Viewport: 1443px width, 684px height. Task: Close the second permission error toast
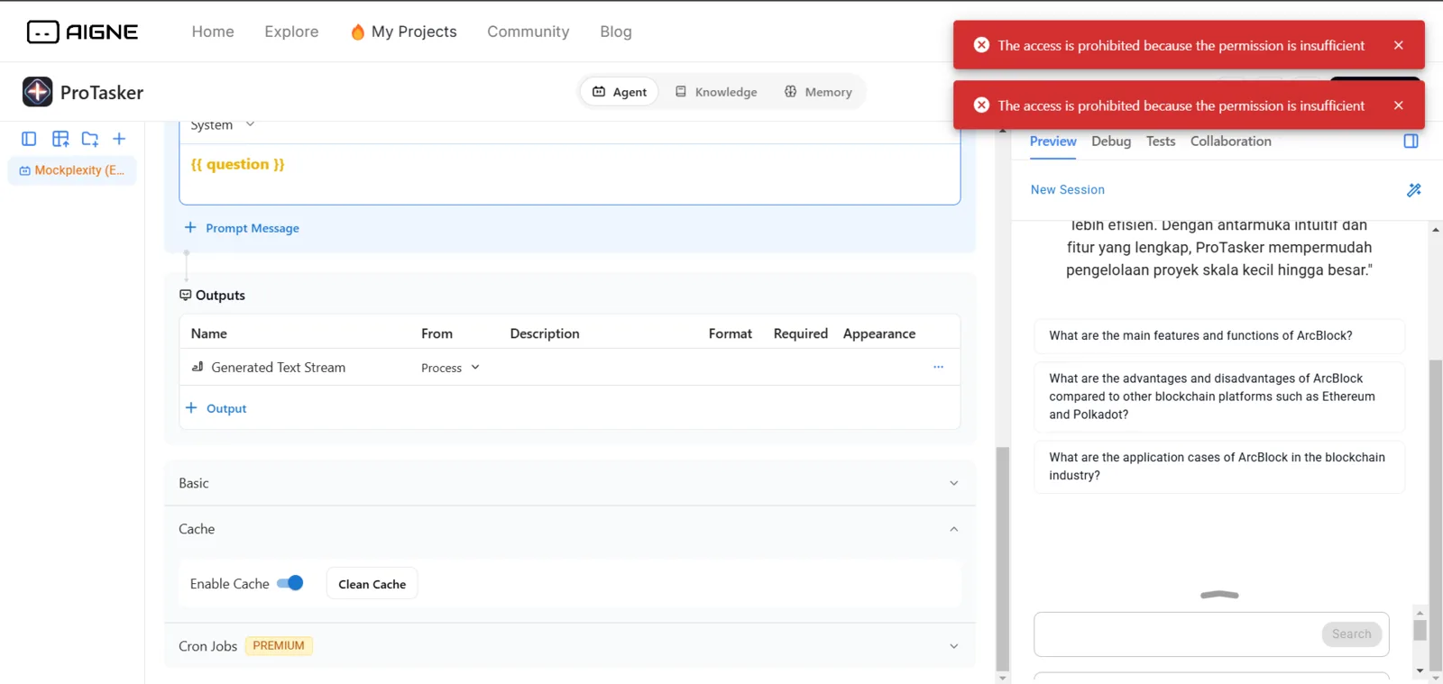[1398, 105]
